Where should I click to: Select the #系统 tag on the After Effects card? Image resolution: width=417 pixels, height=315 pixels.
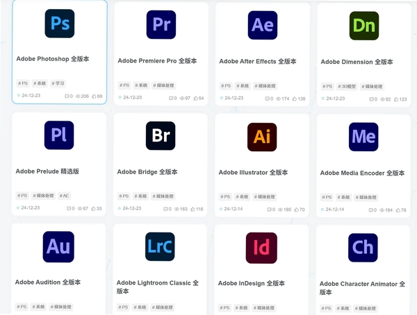[243, 86]
